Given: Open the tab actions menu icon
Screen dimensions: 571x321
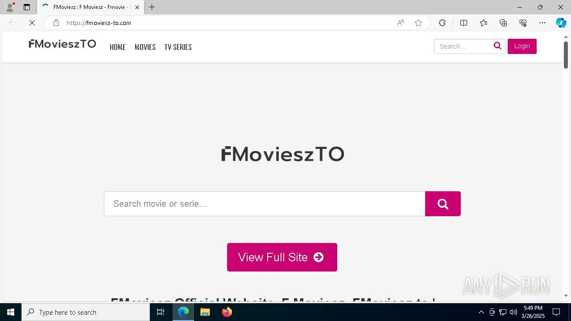Looking at the screenshot, I should click(x=27, y=7).
